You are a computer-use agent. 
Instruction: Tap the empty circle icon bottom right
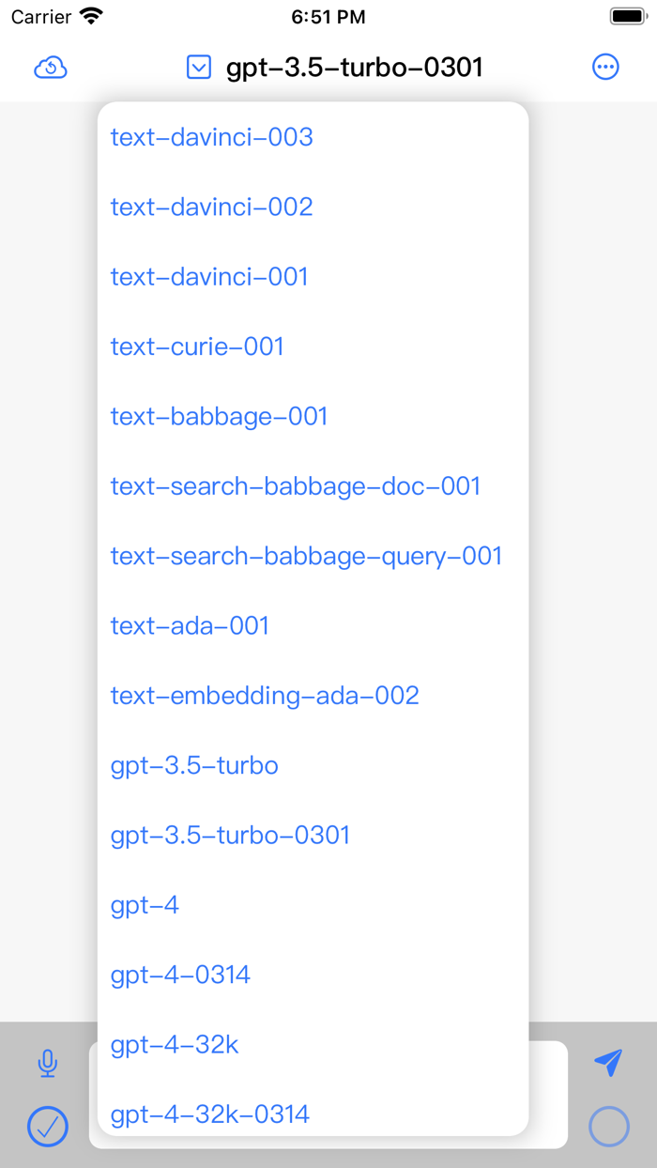pyautogui.click(x=608, y=1126)
